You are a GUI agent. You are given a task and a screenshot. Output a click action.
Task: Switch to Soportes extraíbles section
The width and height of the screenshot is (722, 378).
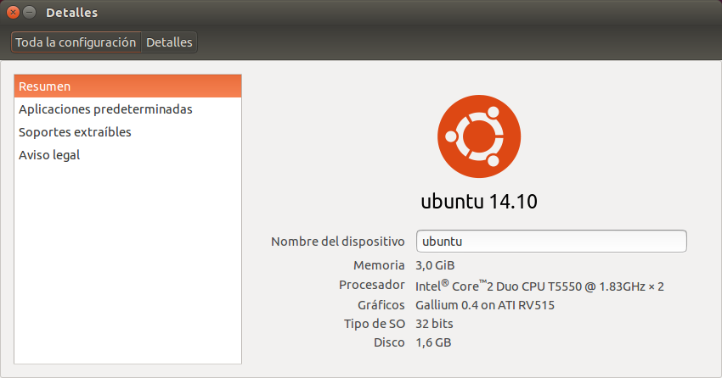[75, 132]
